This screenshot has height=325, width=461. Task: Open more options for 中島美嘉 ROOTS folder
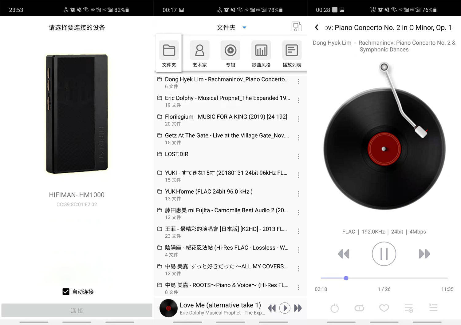[298, 287]
